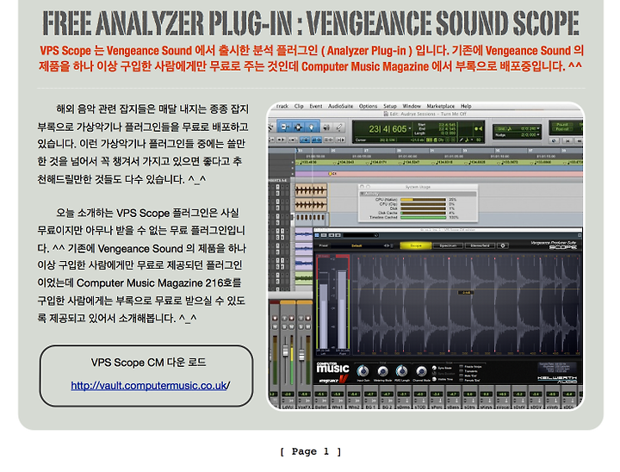Select the Grabber hand tool

tap(312, 127)
